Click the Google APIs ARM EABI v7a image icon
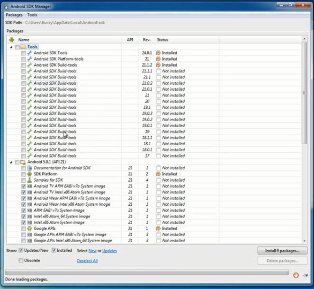The height and width of the screenshot is (289, 314). tap(30, 235)
